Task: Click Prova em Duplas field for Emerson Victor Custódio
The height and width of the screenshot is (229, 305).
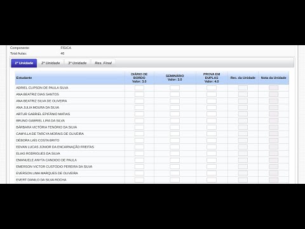Action: pyautogui.click(x=212, y=167)
